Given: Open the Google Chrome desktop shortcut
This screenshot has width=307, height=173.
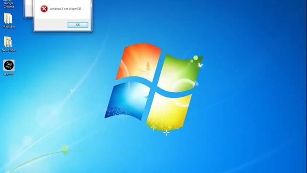Looking at the screenshot, I should coord(9,4).
